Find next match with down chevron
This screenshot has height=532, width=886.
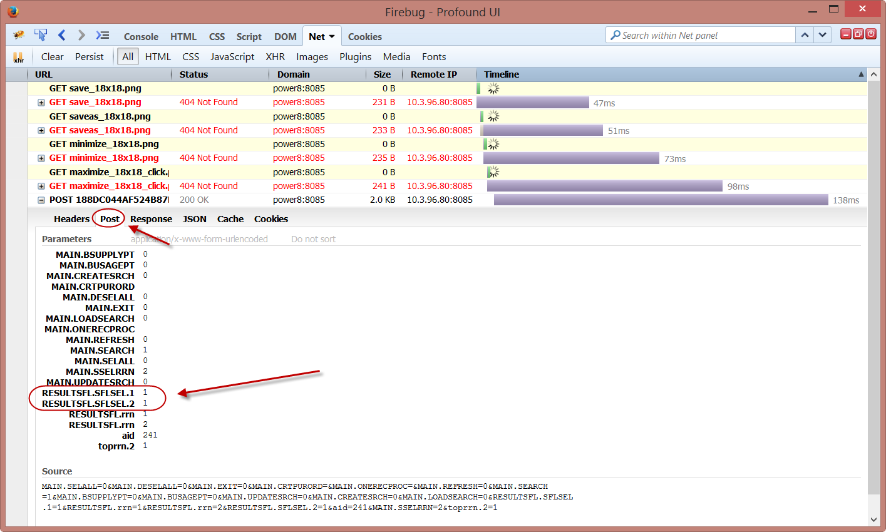[822, 35]
